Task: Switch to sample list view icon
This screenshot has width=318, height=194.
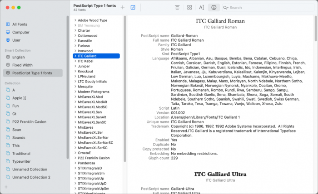Action: 177,8
